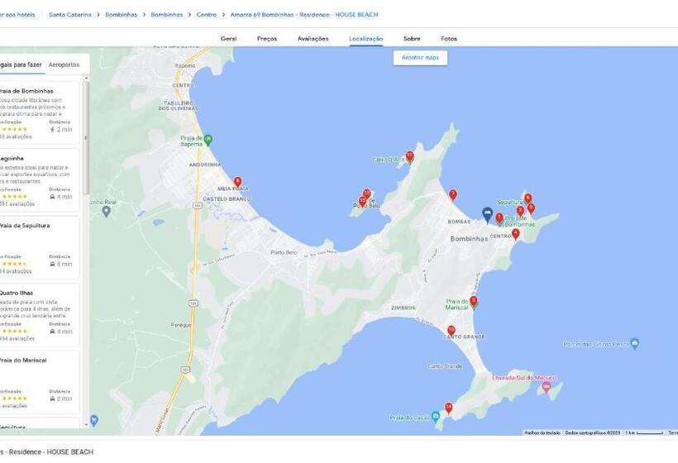Screen dimensions: 678x463
Task: Select pin number 14 near Praia do Cação
Action: pos(448,408)
